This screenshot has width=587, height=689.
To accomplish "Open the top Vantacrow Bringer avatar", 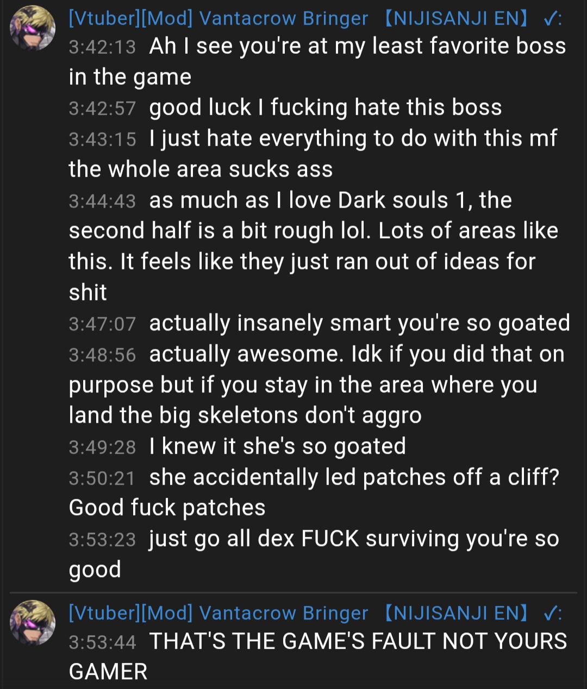I will (x=33, y=28).
